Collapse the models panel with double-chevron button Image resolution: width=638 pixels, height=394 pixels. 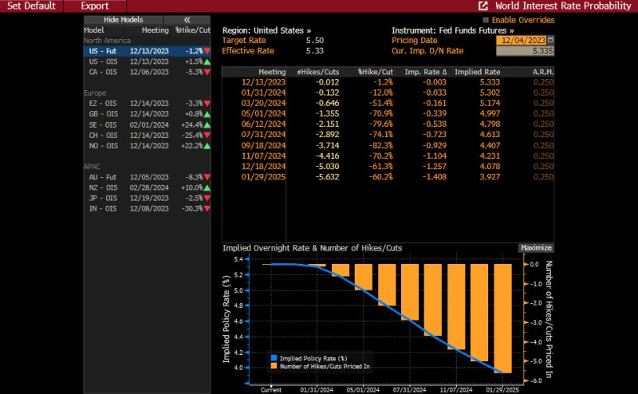(x=187, y=19)
